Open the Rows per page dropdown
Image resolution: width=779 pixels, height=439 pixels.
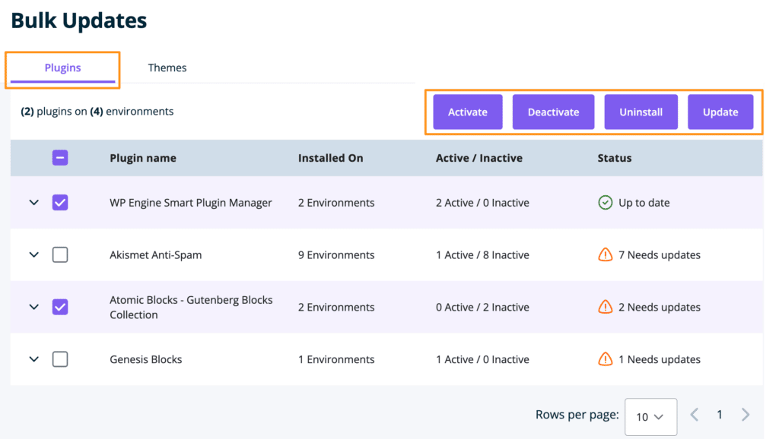(x=650, y=417)
